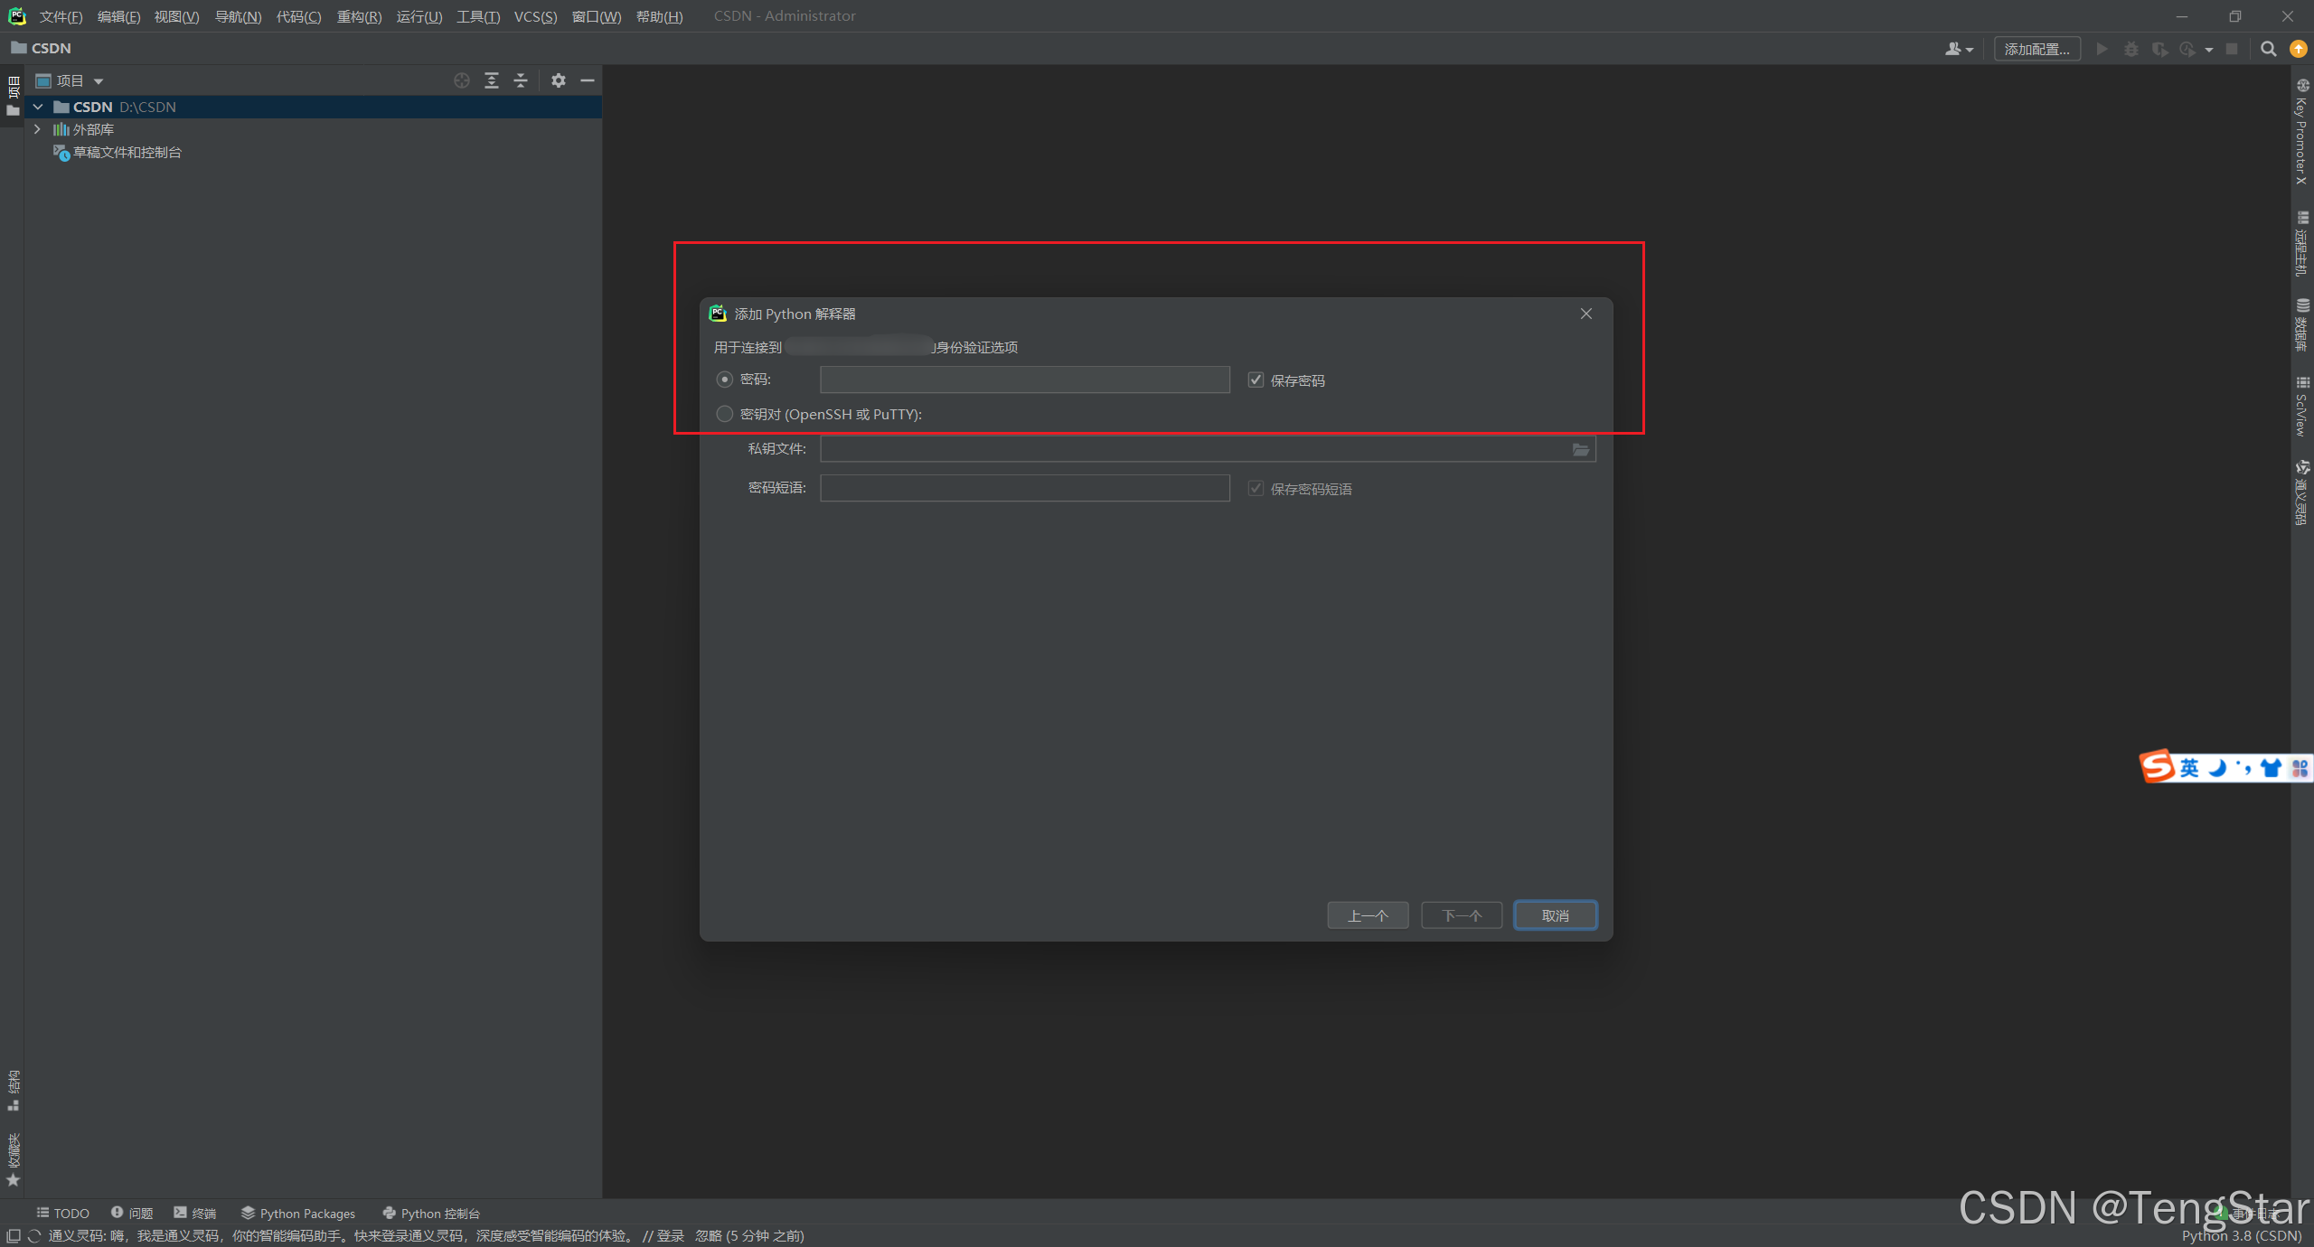This screenshot has width=2314, height=1247.
Task: Click the Expand All icon in project panel
Action: (x=492, y=80)
